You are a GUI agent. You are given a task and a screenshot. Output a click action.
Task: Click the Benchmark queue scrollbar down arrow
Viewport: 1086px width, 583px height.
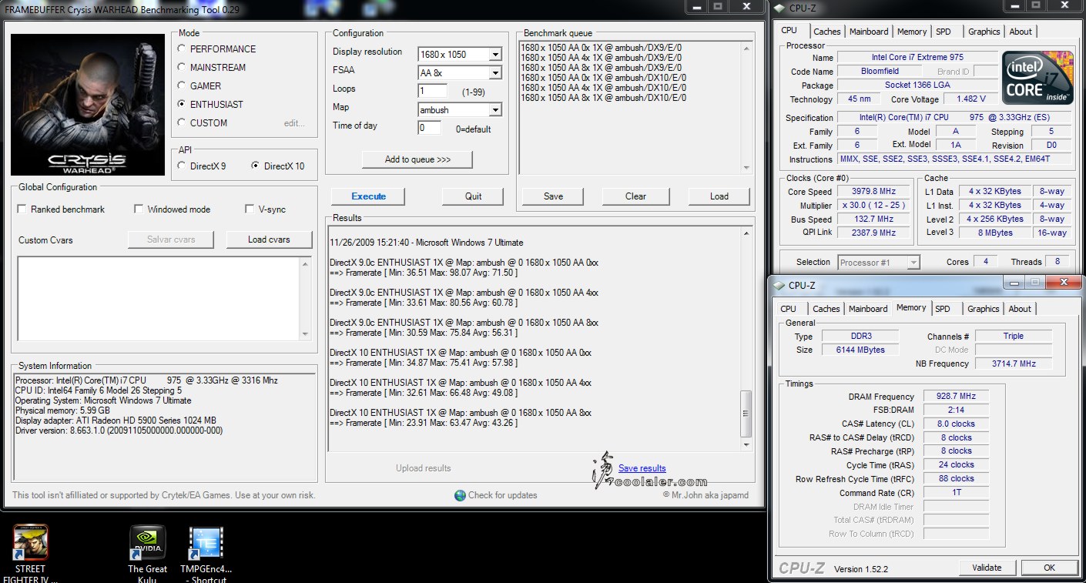tap(746, 168)
